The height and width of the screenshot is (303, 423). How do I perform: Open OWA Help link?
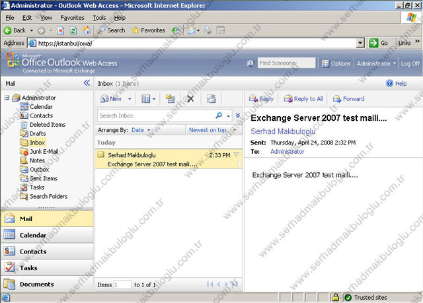tap(397, 83)
